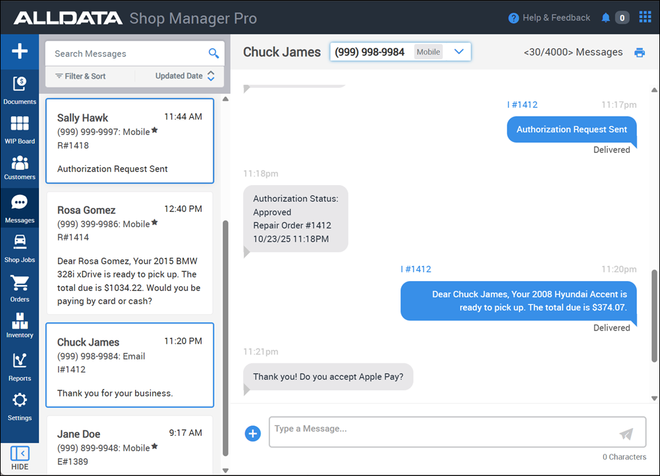The height and width of the screenshot is (476, 660).
Task: Click Chuck James conversation header name
Action: click(x=282, y=52)
